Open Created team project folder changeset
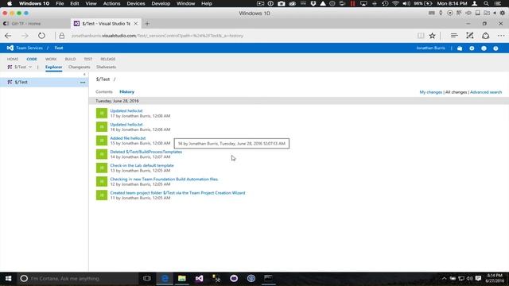Image resolution: width=509 pixels, height=286 pixels. click(x=177, y=192)
